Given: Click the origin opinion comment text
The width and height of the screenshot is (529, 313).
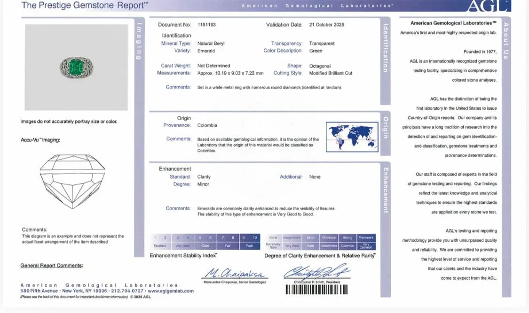Looking at the screenshot, I should (x=258, y=145).
